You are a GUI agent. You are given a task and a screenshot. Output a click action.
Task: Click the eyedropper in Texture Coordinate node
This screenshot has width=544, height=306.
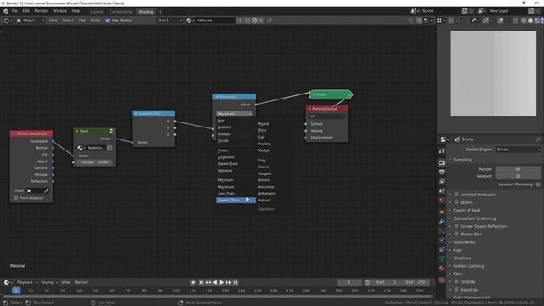coord(47,190)
